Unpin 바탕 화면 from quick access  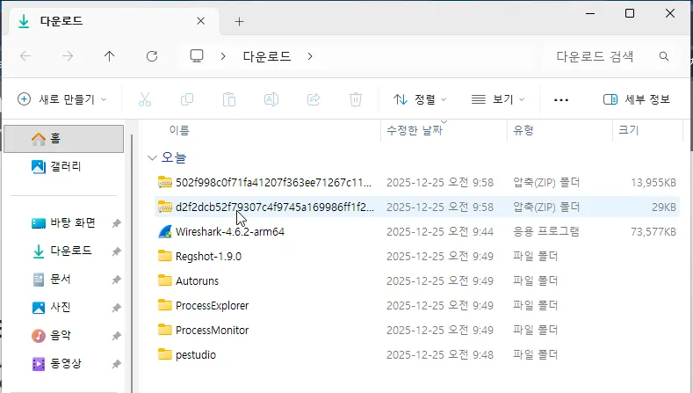[116, 223]
